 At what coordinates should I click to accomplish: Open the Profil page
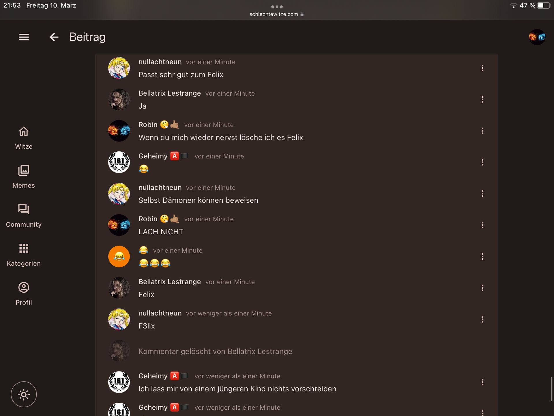pos(24,294)
